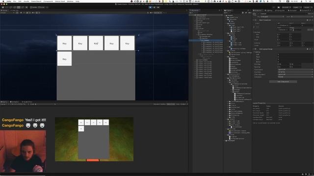Select the Scale tool in Unity toolbar
This screenshot has height=176, width=314.
pyautogui.click(x=14, y=7)
